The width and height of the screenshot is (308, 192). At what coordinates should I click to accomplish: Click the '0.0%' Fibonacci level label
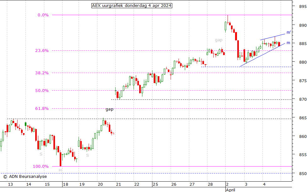click(x=43, y=15)
